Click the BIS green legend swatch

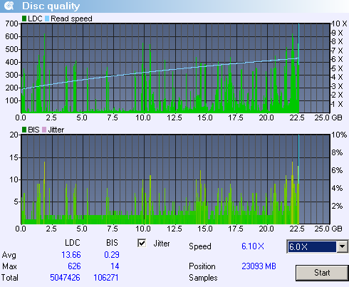tap(24, 130)
